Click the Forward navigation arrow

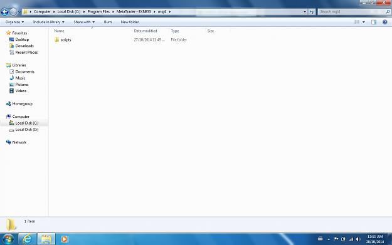[x=13, y=11]
